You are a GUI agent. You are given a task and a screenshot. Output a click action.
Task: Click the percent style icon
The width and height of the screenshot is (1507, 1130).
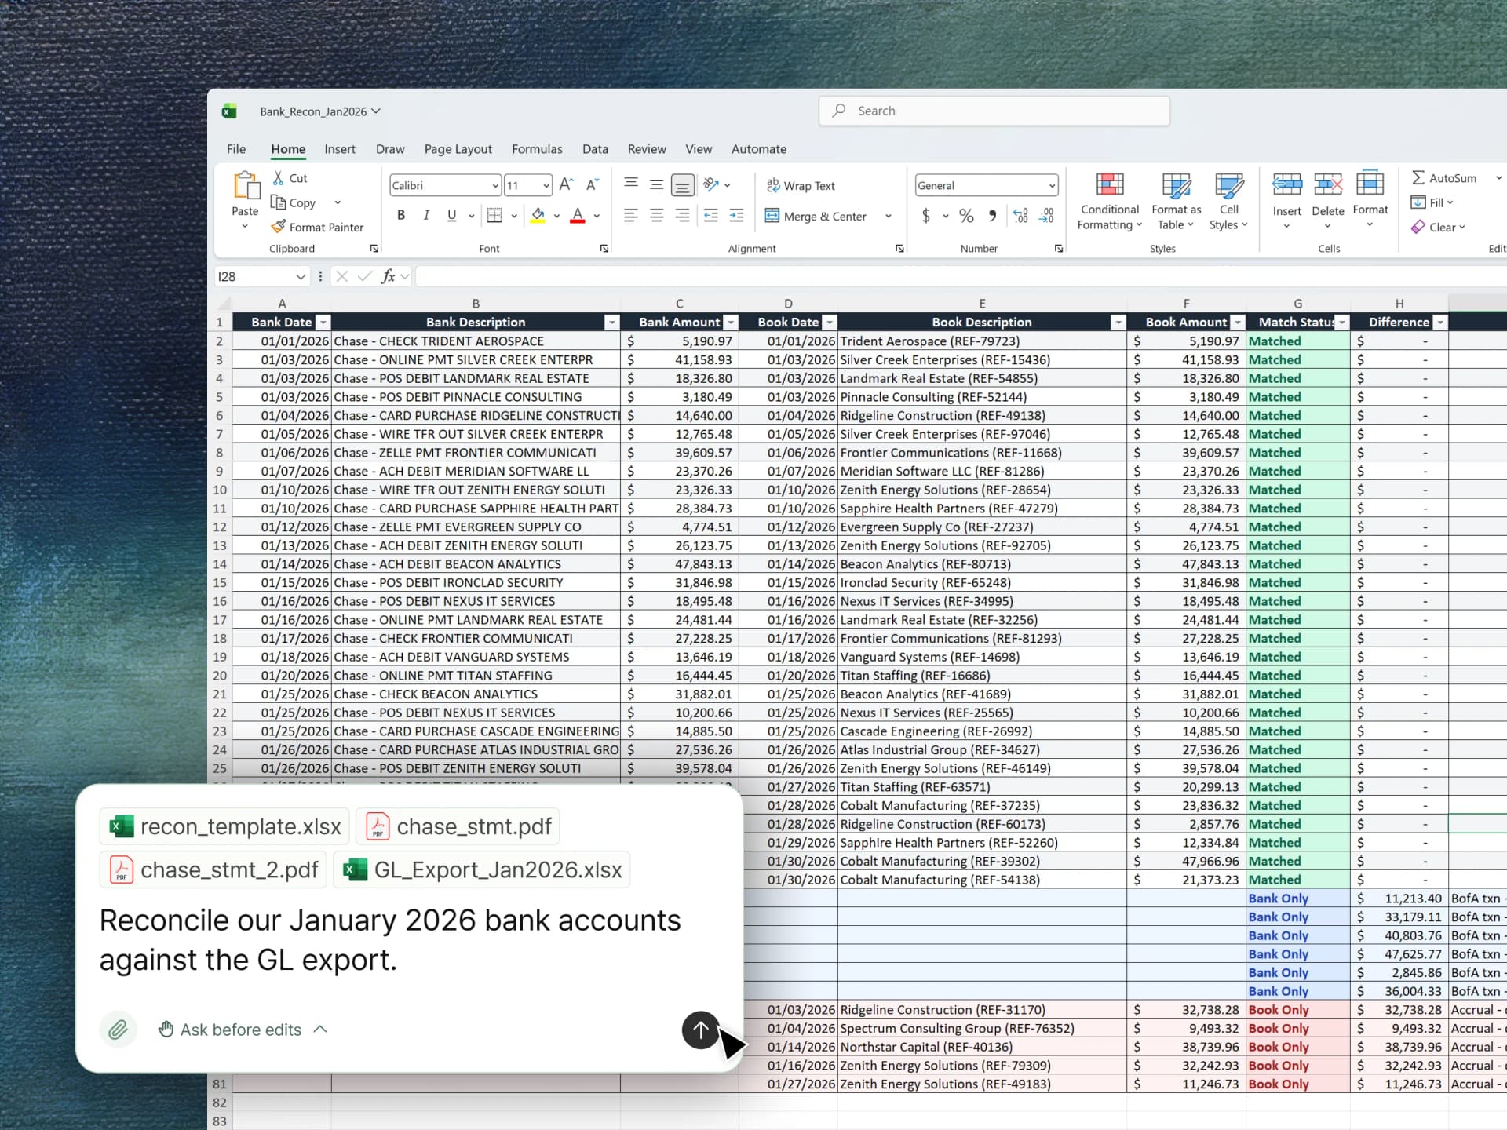(966, 216)
